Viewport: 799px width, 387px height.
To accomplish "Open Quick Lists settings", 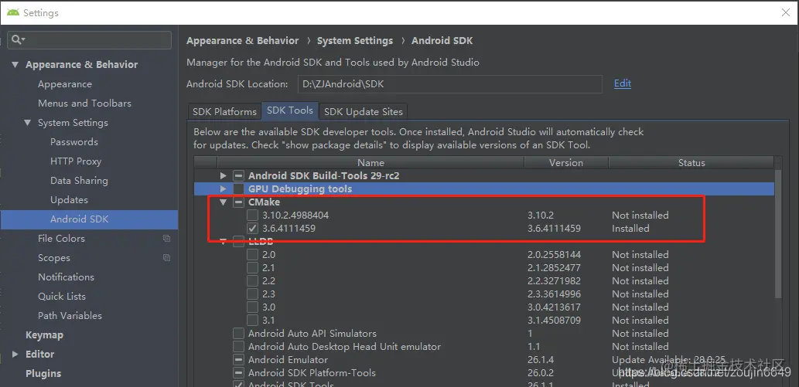I will coord(62,297).
